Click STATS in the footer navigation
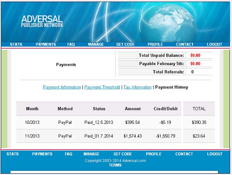232x175 pixels. point(13,154)
